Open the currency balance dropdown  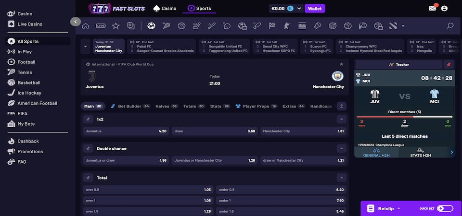tap(299, 9)
